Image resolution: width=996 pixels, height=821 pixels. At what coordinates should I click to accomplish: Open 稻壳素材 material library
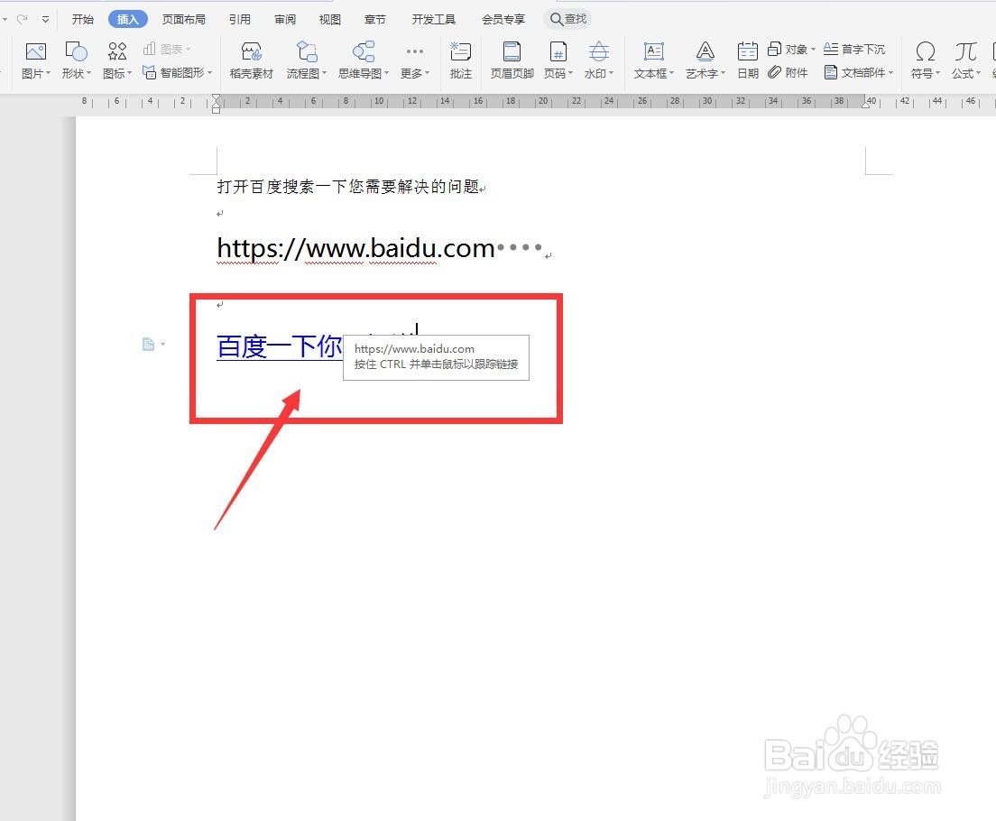[252, 60]
